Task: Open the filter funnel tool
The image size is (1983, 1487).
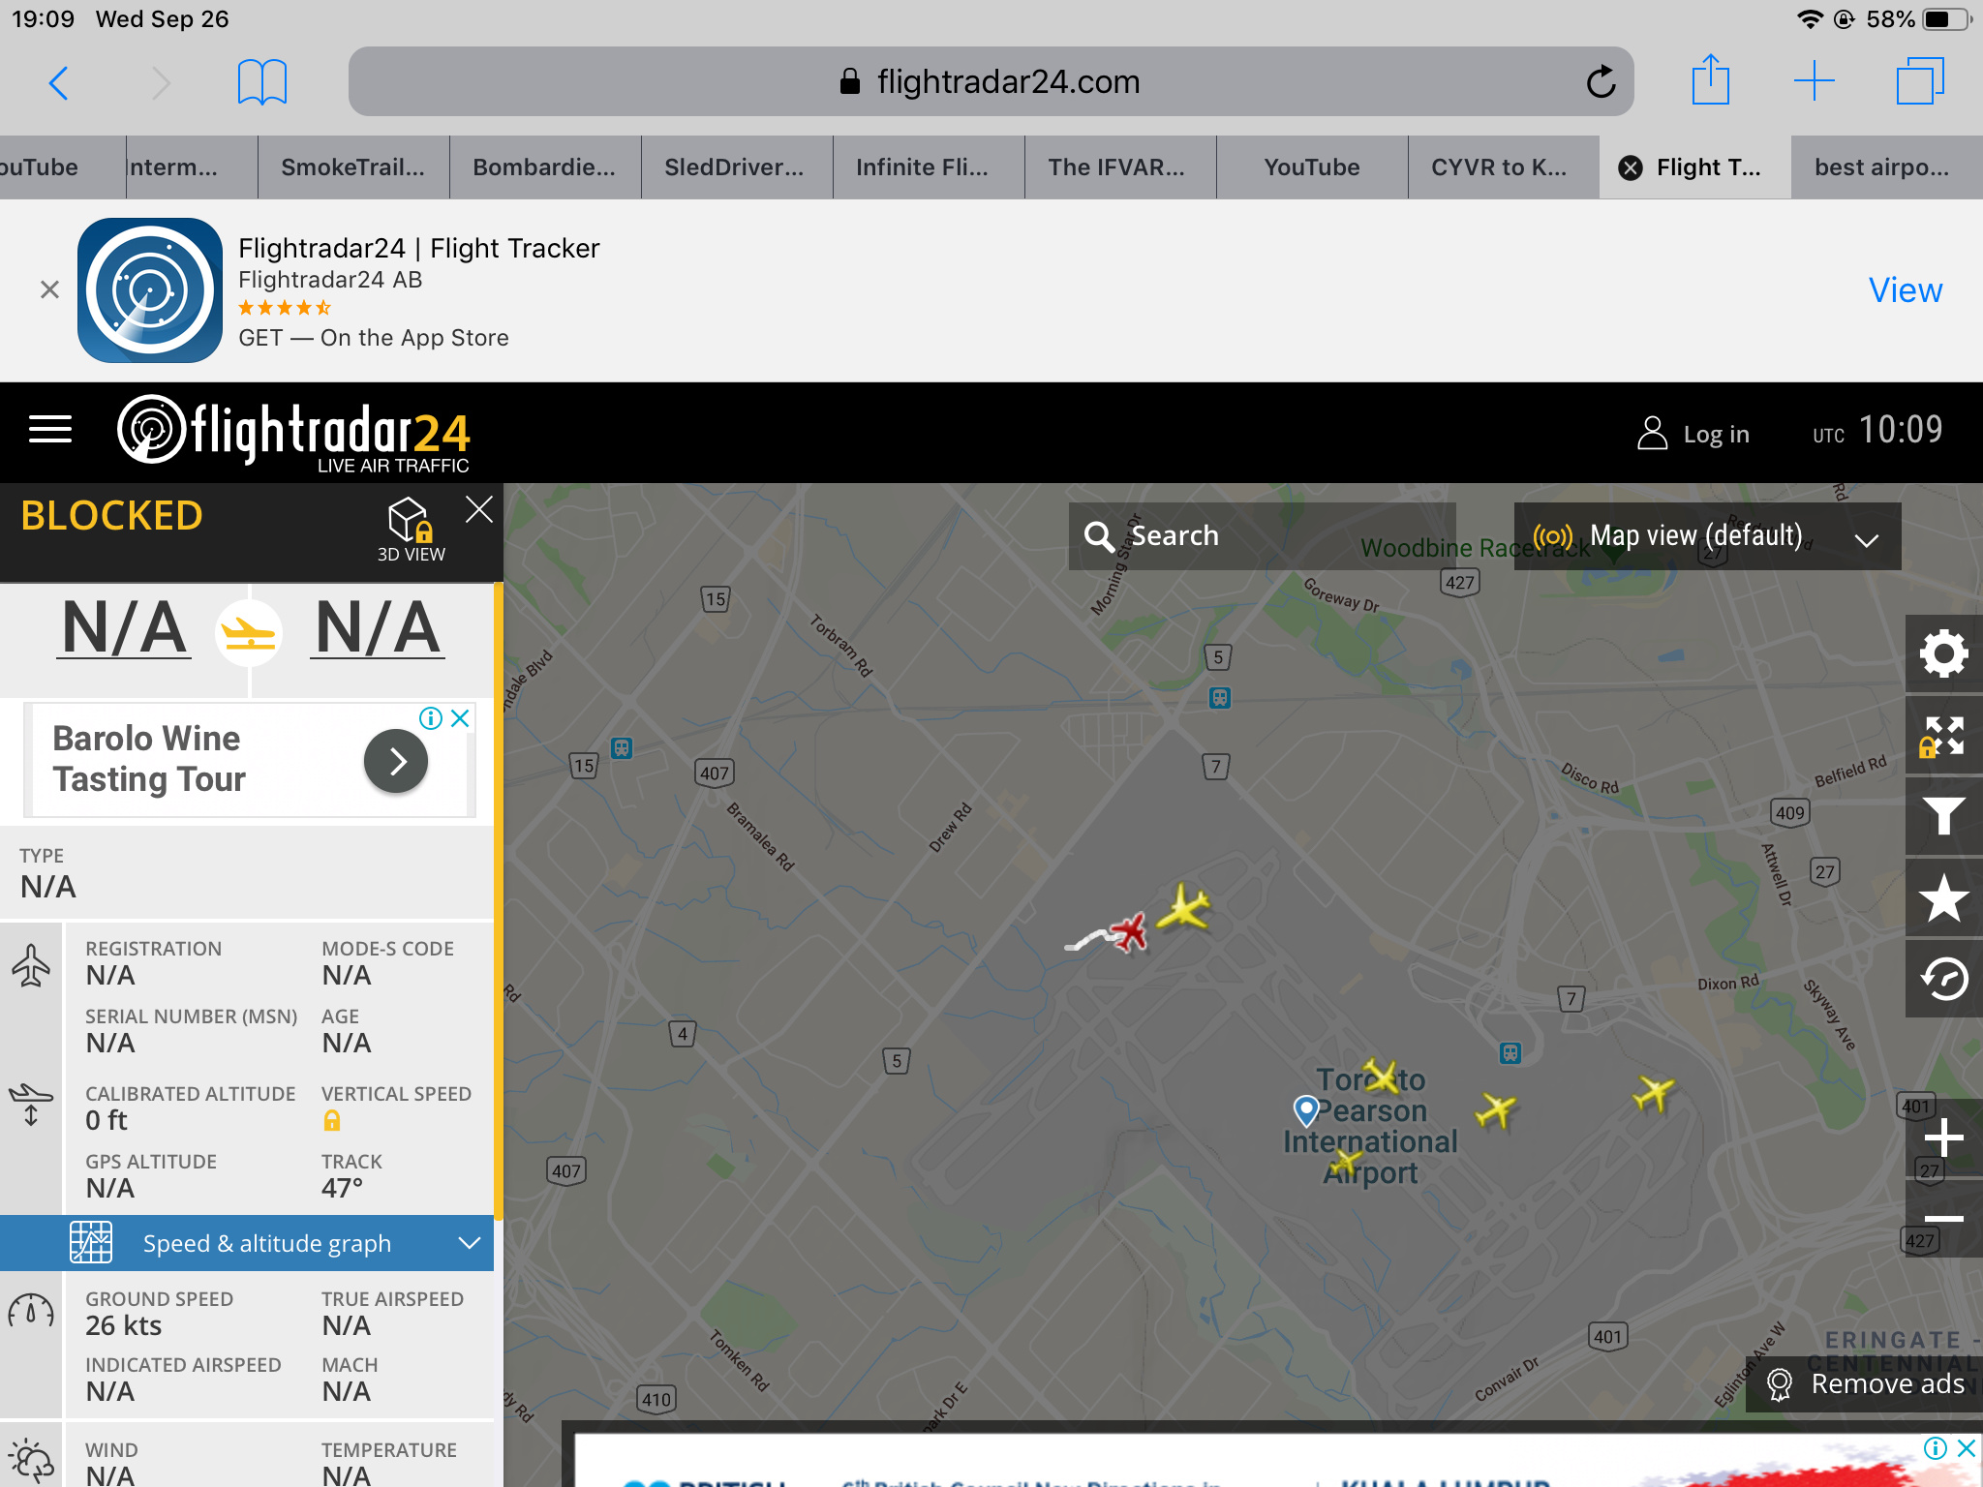Action: 1943,816
